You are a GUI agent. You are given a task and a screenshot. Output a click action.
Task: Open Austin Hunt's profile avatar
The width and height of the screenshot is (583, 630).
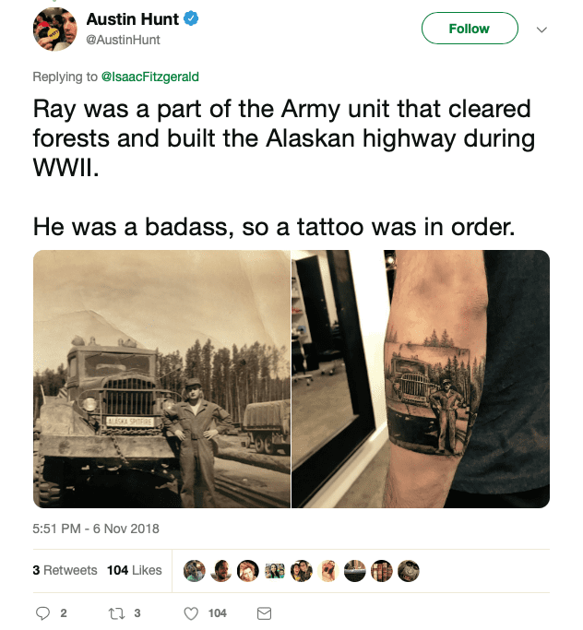point(54,30)
